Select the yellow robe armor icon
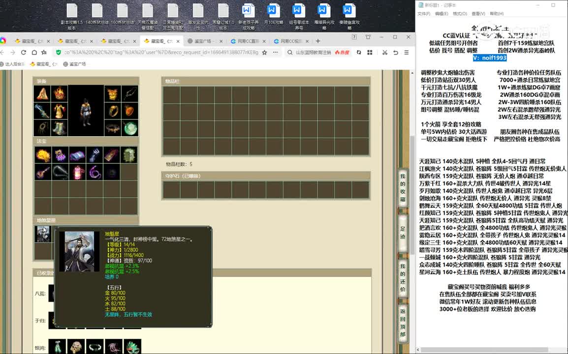568x354 pixels. (x=60, y=111)
